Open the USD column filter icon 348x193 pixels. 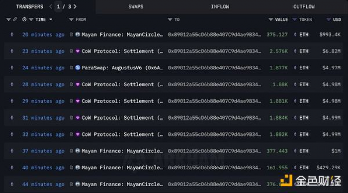[329, 19]
